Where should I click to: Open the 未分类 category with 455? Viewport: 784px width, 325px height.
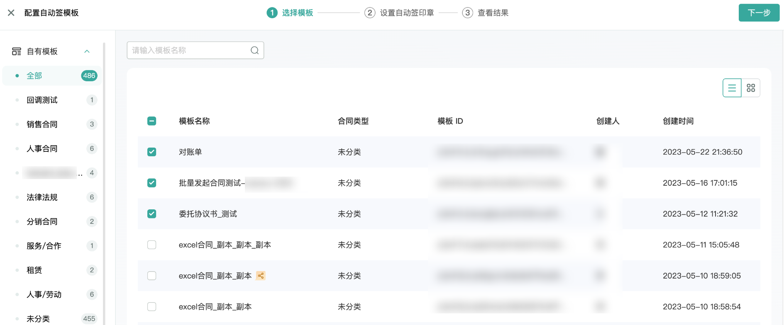click(x=52, y=318)
